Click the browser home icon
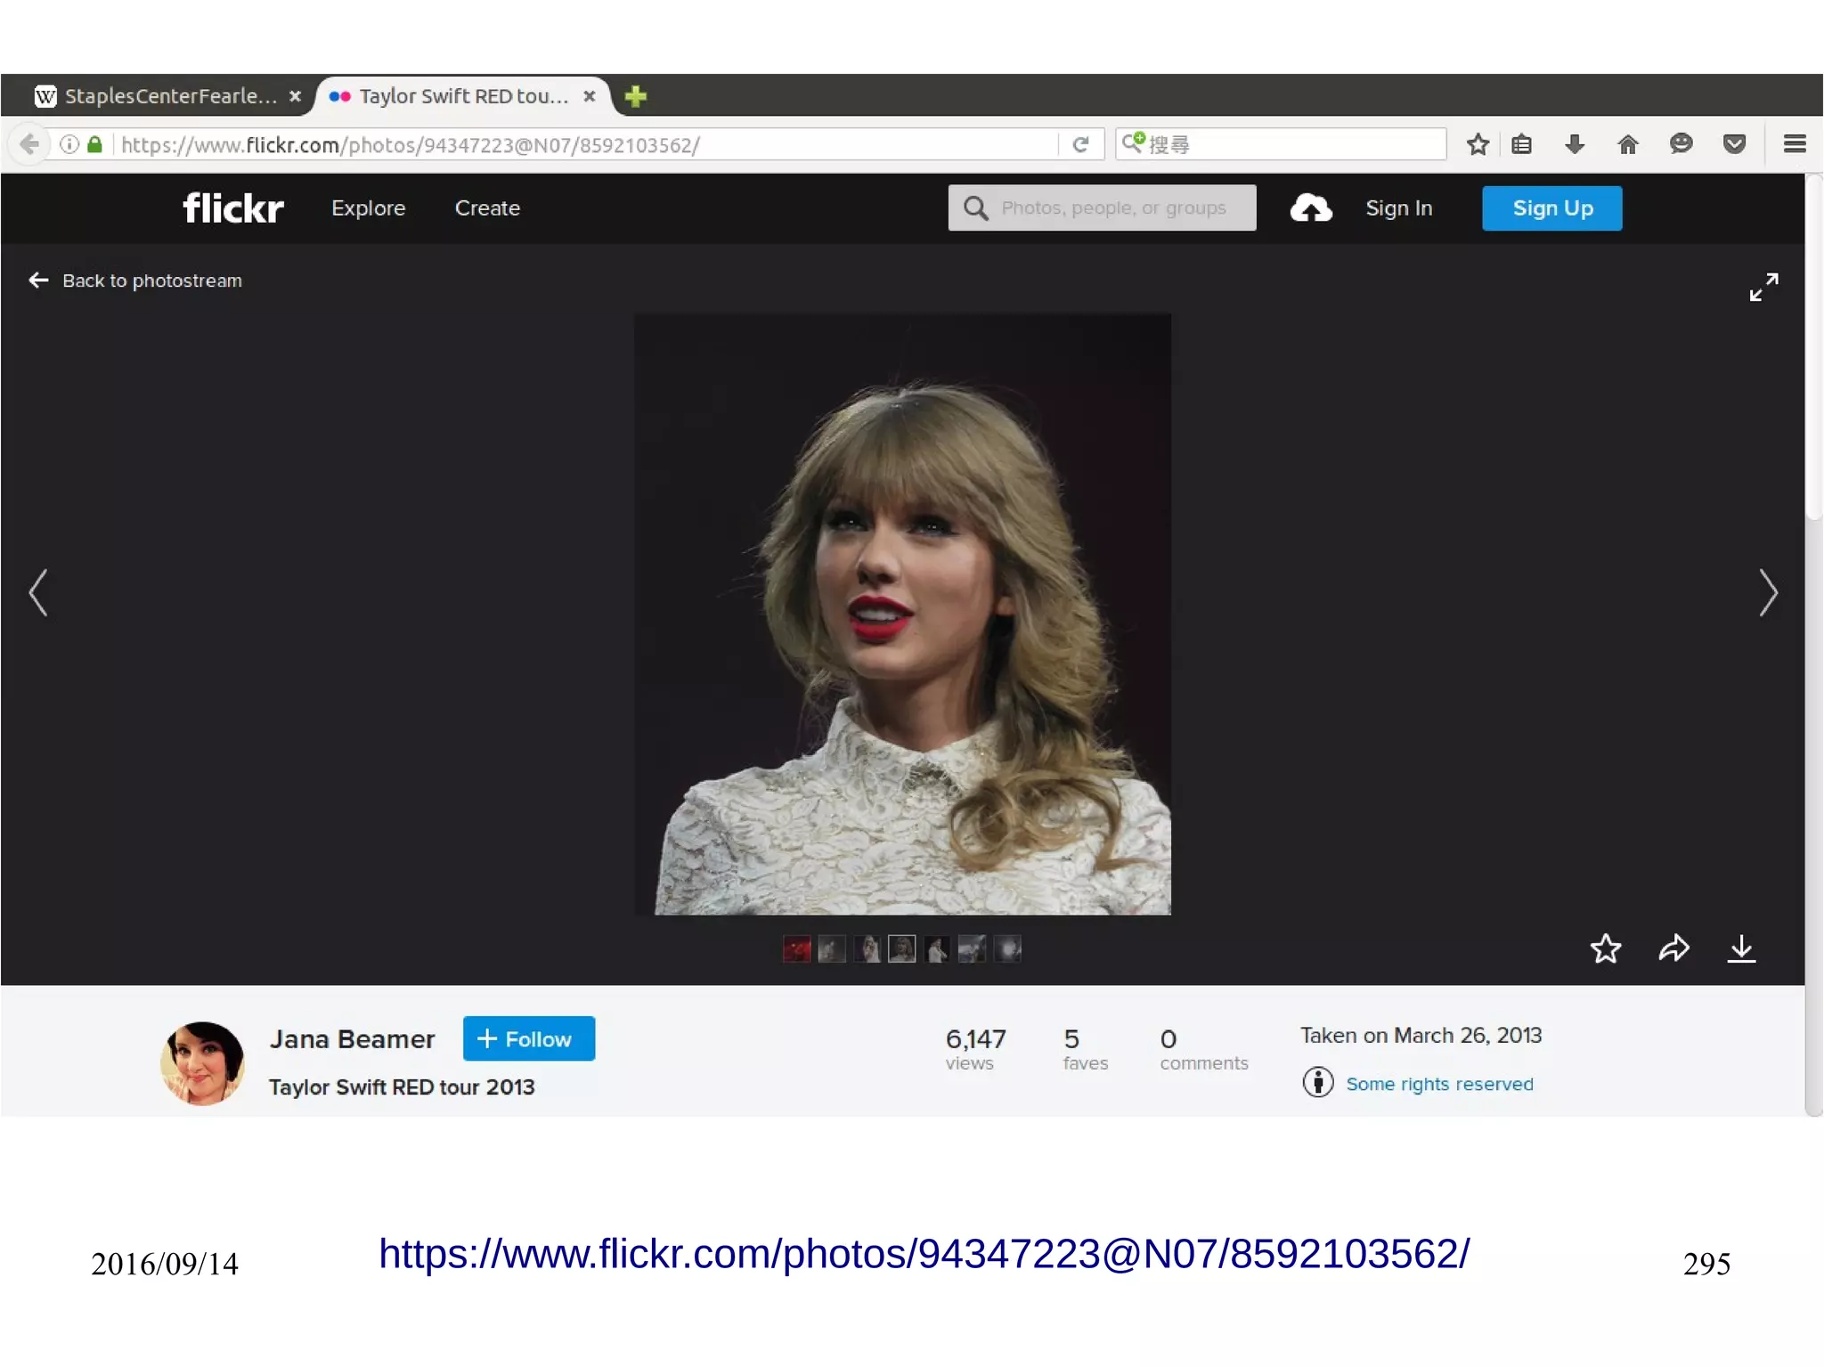 click(1627, 144)
